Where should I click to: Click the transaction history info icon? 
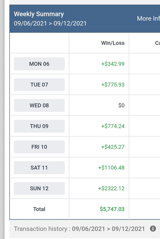(153, 229)
